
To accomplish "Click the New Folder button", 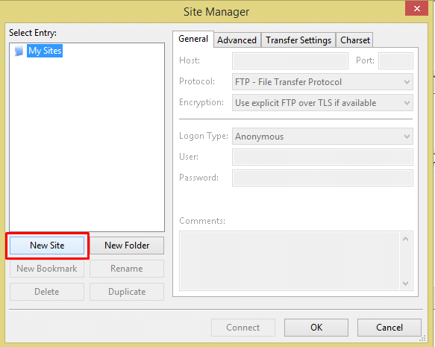I will [x=127, y=246].
